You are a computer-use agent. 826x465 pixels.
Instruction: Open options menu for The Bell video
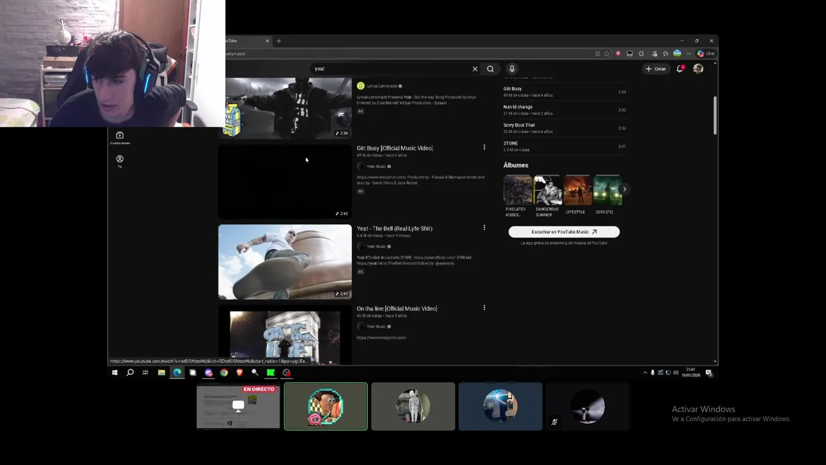[484, 227]
